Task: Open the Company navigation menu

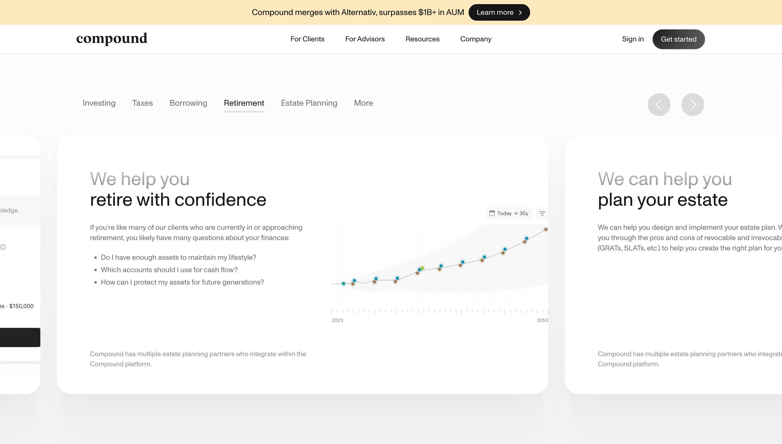Action: click(x=476, y=39)
